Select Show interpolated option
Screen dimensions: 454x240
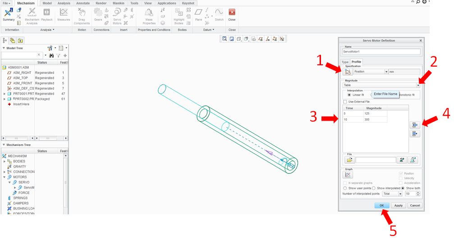tap(373, 188)
